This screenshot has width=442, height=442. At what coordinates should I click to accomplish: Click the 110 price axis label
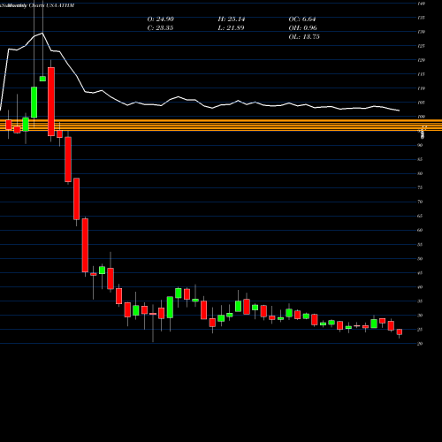[x=421, y=88]
